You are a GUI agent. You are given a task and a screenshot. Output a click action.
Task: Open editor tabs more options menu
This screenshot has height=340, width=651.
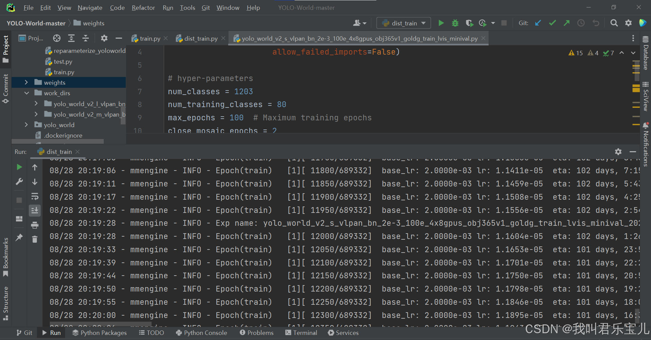(x=633, y=38)
